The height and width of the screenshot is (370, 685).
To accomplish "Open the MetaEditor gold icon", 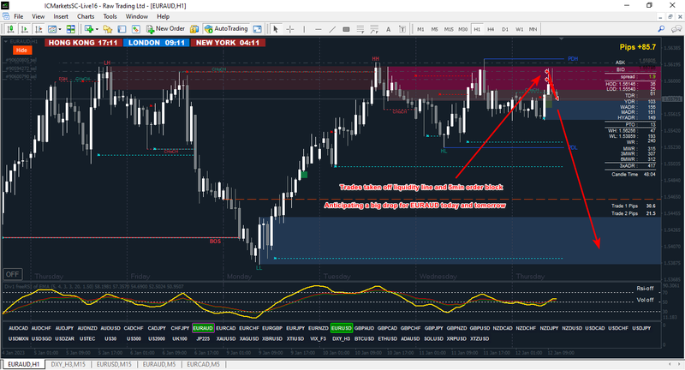I will (194, 29).
